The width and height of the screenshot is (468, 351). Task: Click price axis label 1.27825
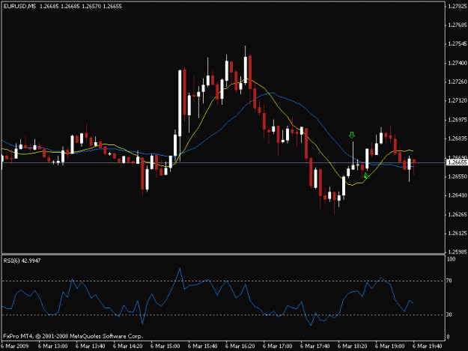pos(458,6)
